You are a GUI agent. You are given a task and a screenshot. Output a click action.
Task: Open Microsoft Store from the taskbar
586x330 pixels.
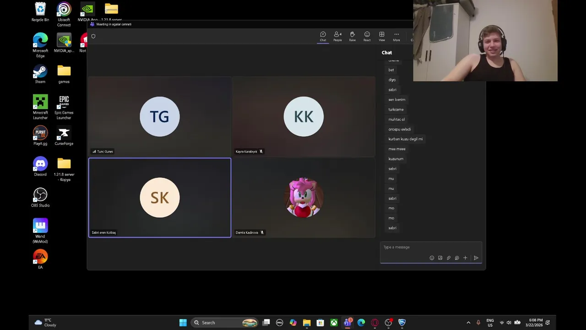320,323
